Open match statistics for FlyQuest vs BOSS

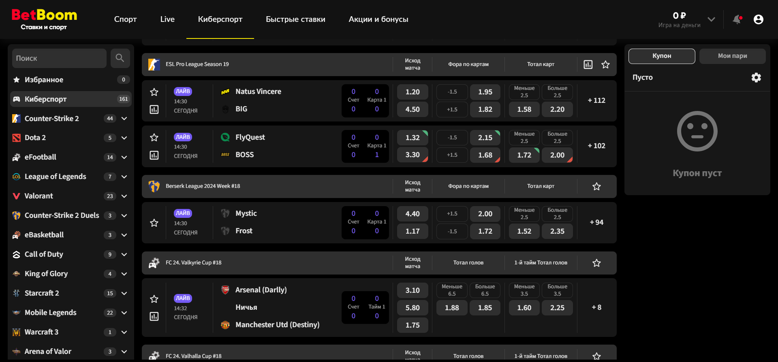click(154, 155)
